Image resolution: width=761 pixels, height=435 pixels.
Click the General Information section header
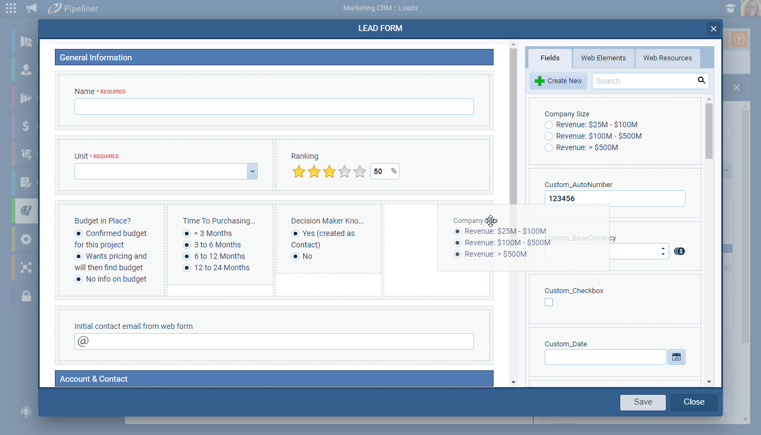274,58
